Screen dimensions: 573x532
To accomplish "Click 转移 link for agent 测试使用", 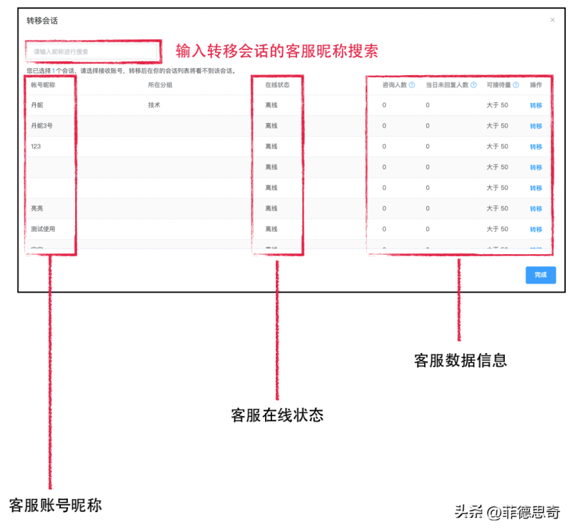I will (x=534, y=229).
